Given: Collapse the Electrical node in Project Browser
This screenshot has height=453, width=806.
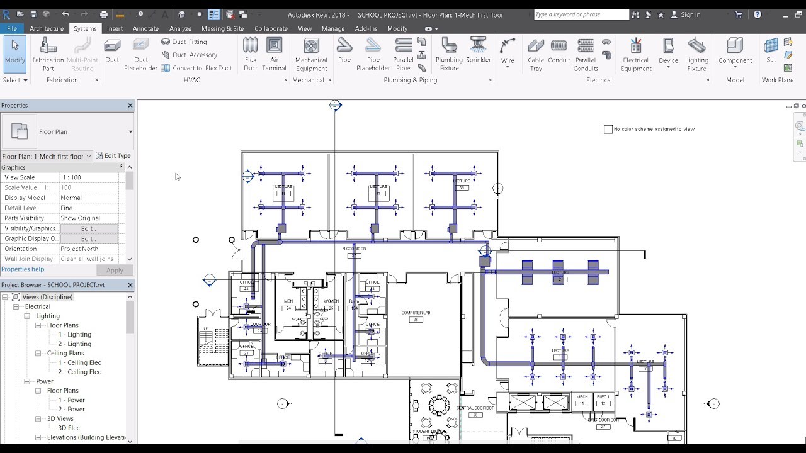Looking at the screenshot, I should pyautogui.click(x=16, y=306).
